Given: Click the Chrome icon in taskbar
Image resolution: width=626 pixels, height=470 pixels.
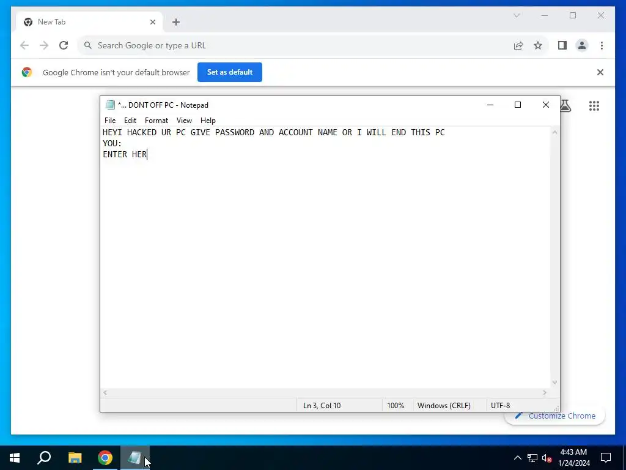Looking at the screenshot, I should (105, 458).
